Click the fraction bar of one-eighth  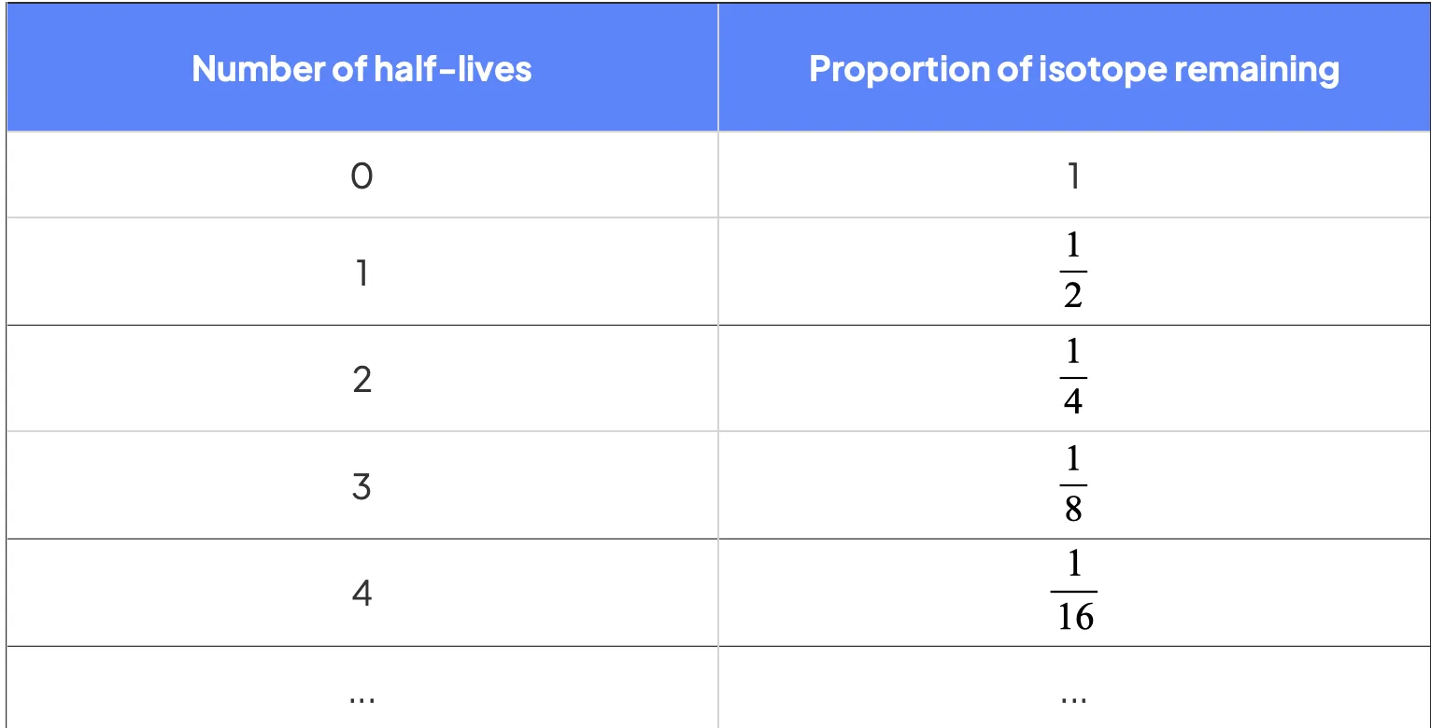click(1073, 485)
